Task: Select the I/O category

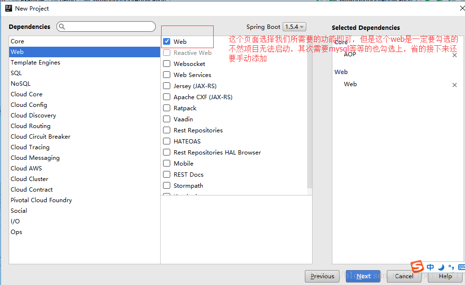Action: click(x=84, y=221)
